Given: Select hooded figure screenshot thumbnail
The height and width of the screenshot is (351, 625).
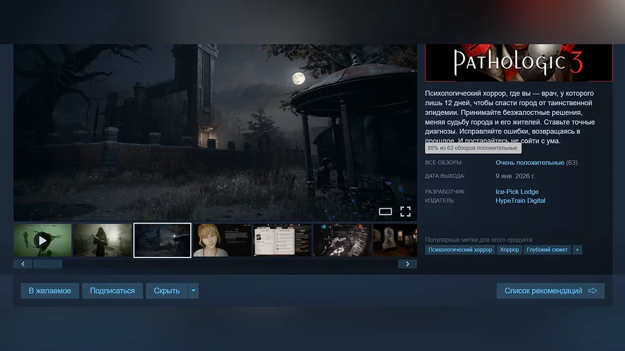Looking at the screenshot, I should pyautogui.click(x=102, y=240).
